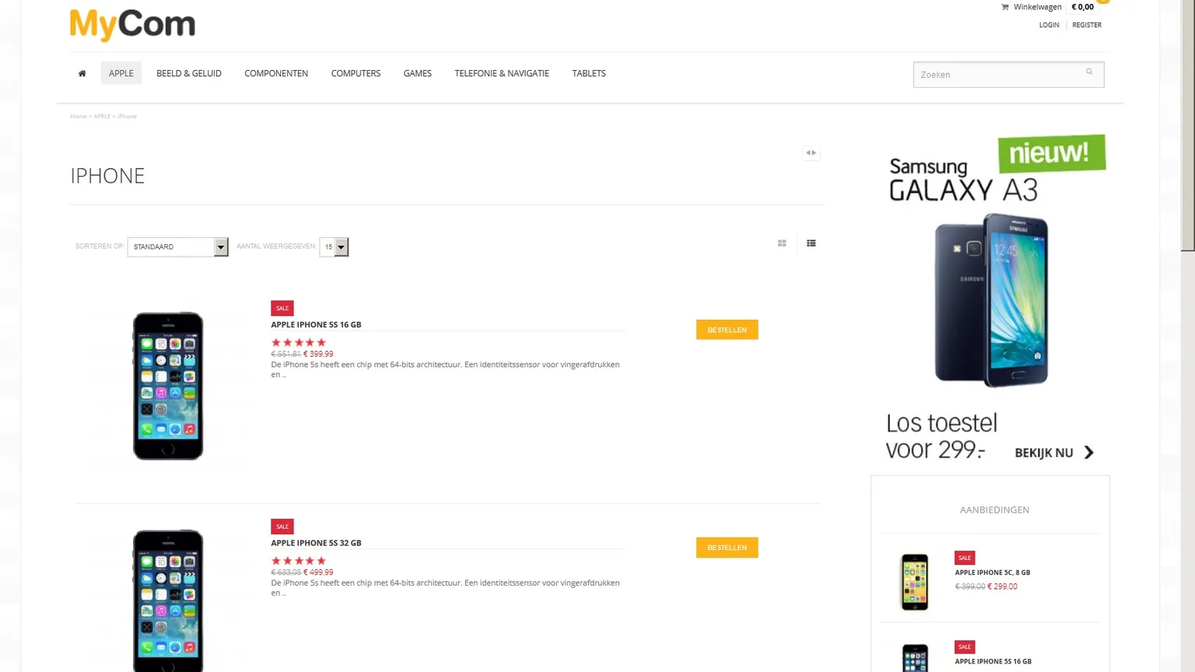
Task: Open the APPLE IPHONE 5S 32 GB title
Action: pyautogui.click(x=316, y=543)
